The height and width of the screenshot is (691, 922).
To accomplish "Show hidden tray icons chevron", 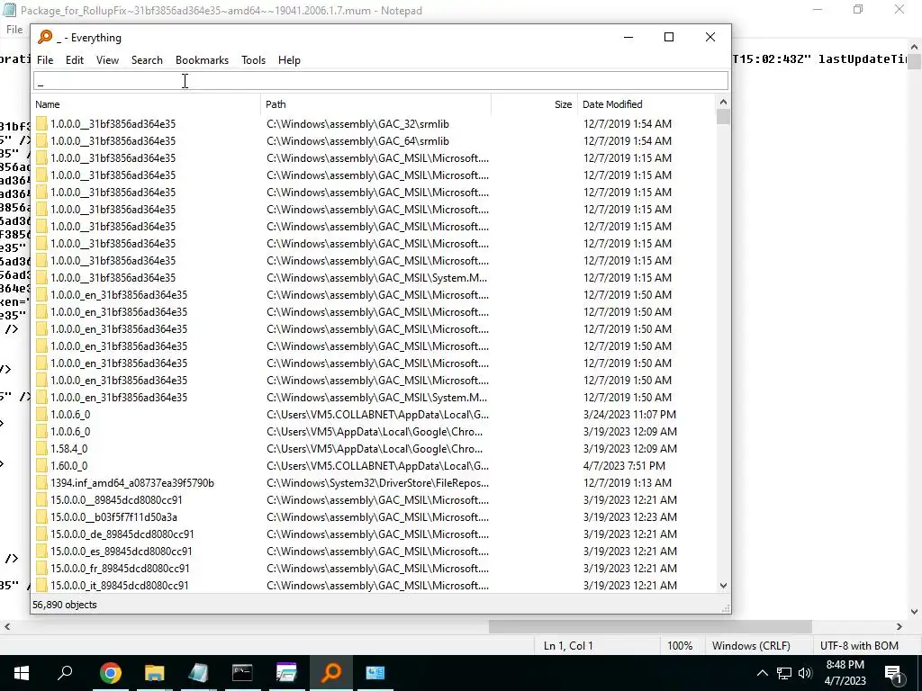I will coord(762,673).
